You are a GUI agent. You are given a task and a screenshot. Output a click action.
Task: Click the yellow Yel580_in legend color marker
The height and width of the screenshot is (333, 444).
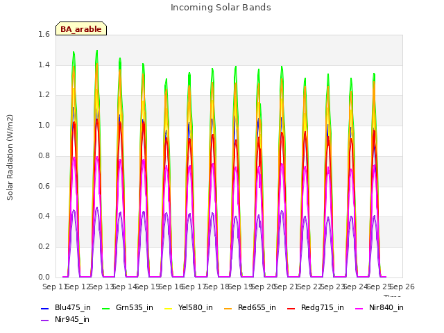click(168, 309)
